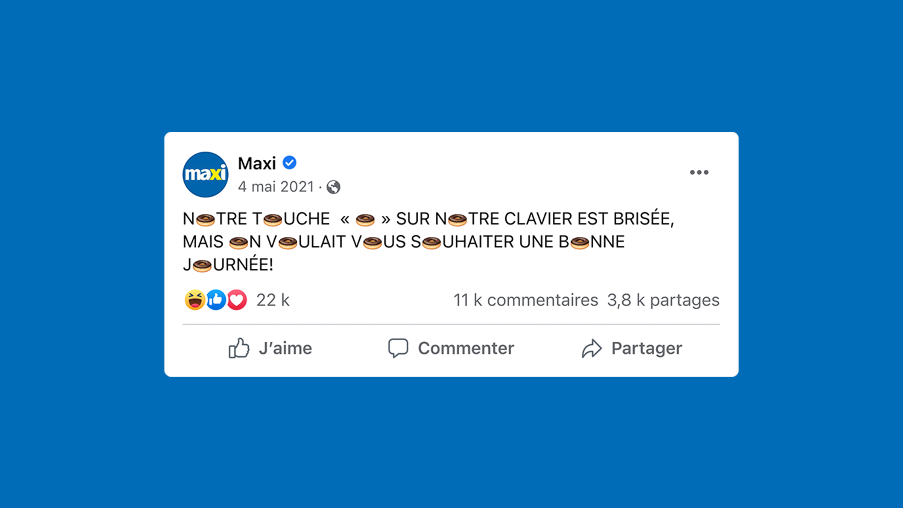This screenshot has width=903, height=508.
Task: Click the laughing Haha reaction icon
Action: (x=194, y=299)
